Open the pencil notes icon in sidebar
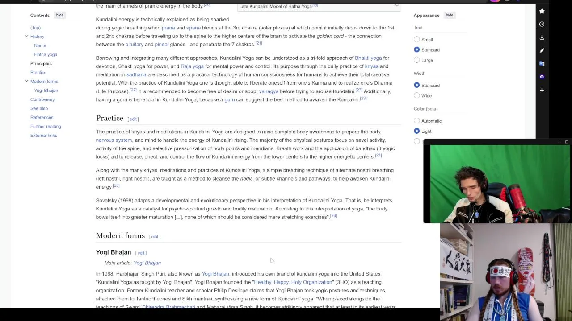Image resolution: width=572 pixels, height=321 pixels. click(x=542, y=50)
